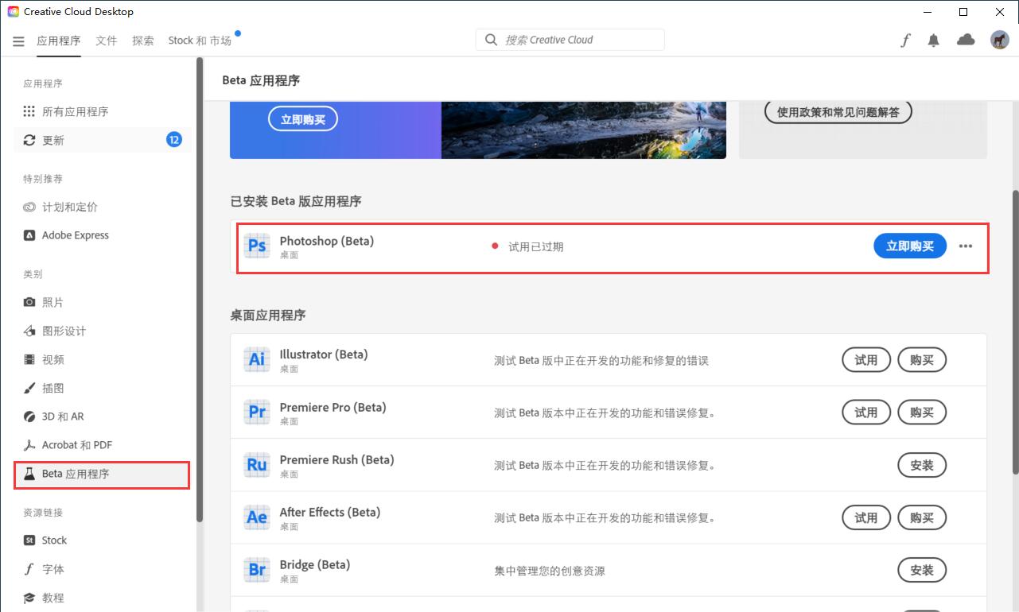This screenshot has width=1019, height=612.
Task: Click 试用 for Premiere Pro (Beta)
Action: coord(866,413)
